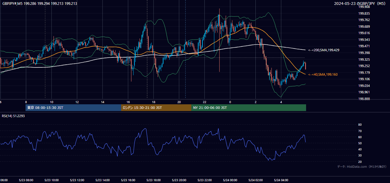
Task: Click price axis label 199.471
Action: point(364,46)
